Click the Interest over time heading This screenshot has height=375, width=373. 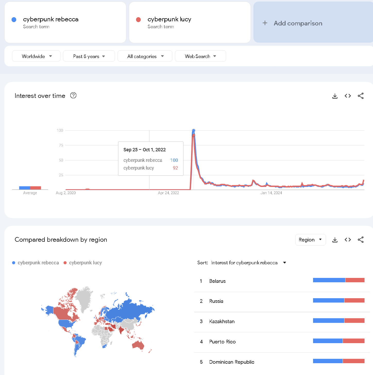40,96
